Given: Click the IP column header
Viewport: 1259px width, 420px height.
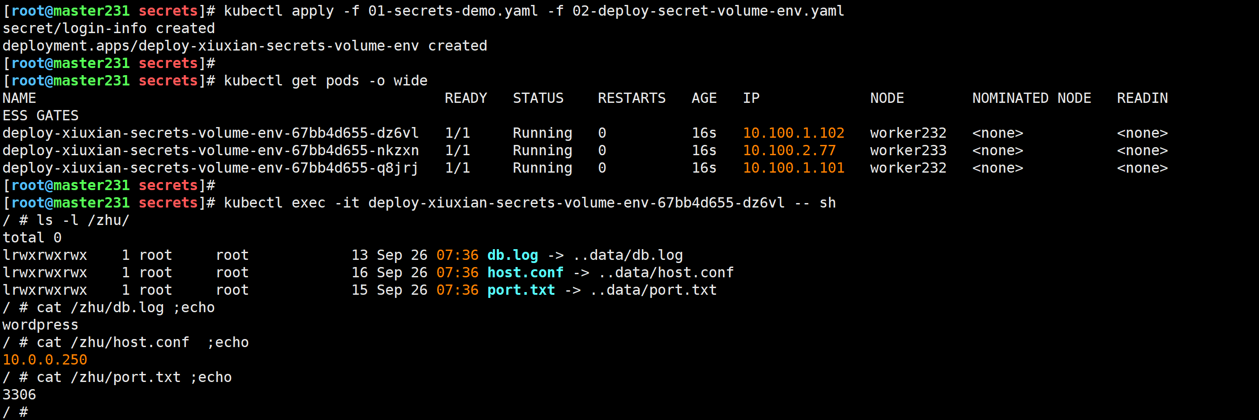Looking at the screenshot, I should coord(751,98).
